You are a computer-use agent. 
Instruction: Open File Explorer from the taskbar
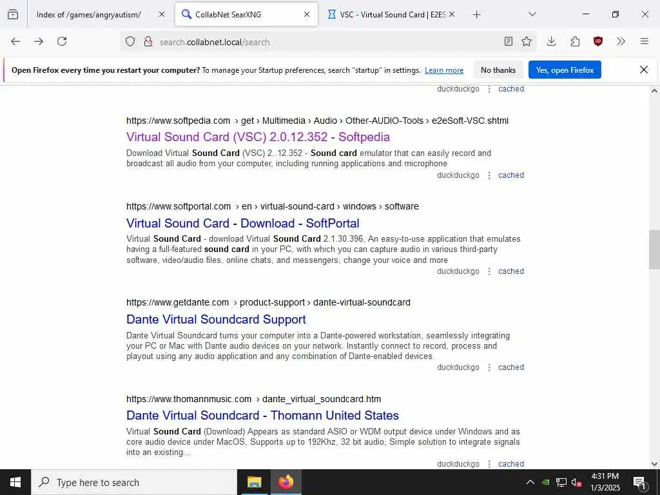(x=254, y=482)
